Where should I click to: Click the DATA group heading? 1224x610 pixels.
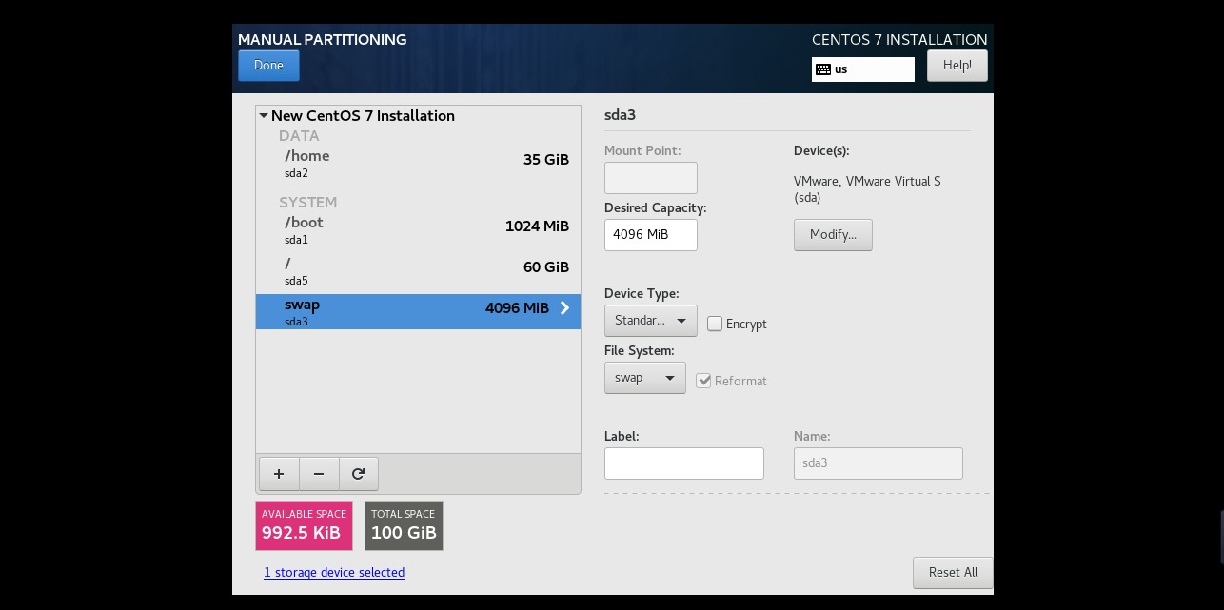(299, 136)
